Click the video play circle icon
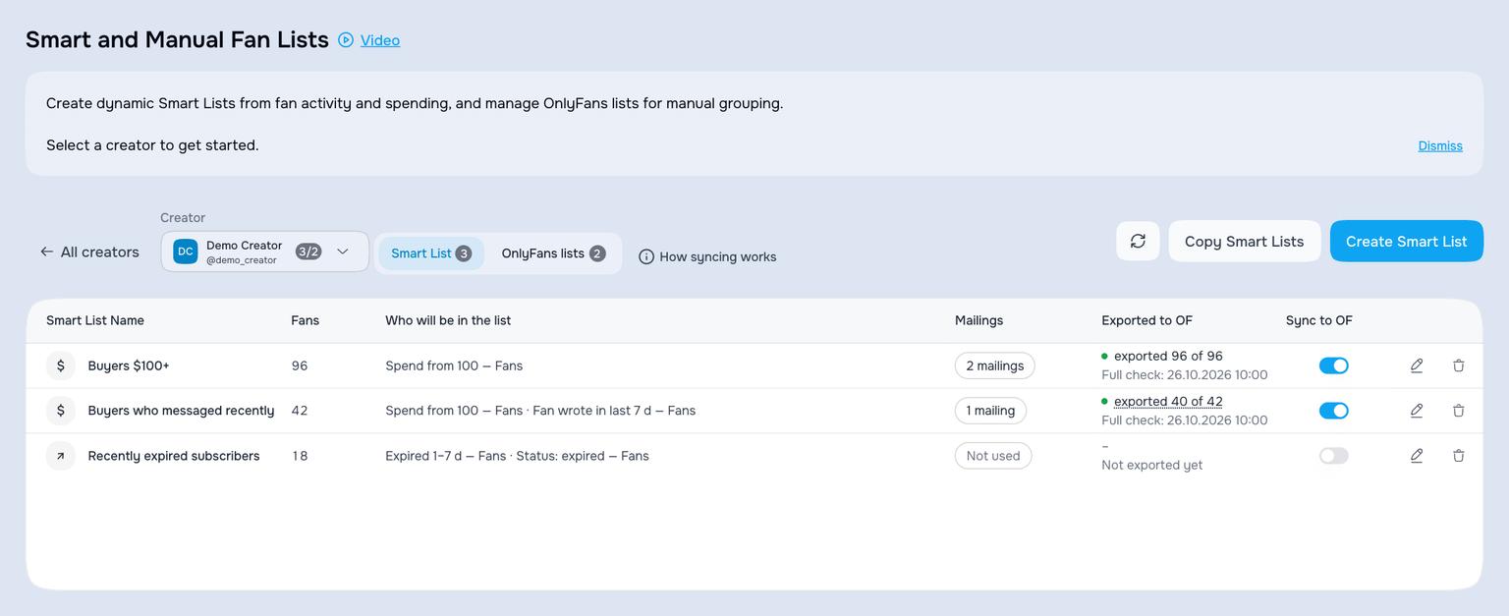 point(346,40)
